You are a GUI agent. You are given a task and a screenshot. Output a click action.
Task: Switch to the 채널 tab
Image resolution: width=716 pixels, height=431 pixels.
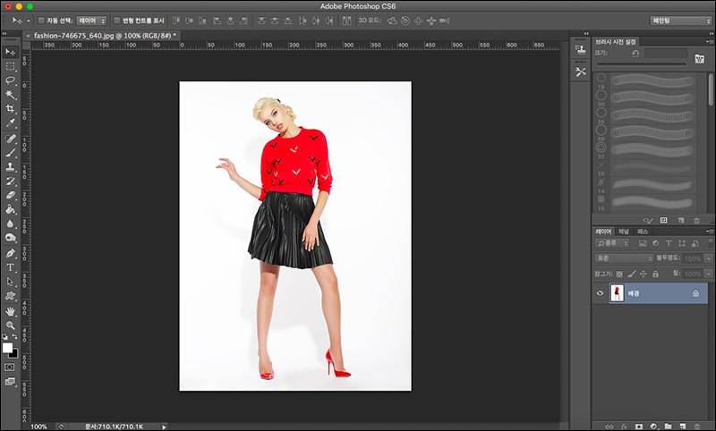[626, 232]
